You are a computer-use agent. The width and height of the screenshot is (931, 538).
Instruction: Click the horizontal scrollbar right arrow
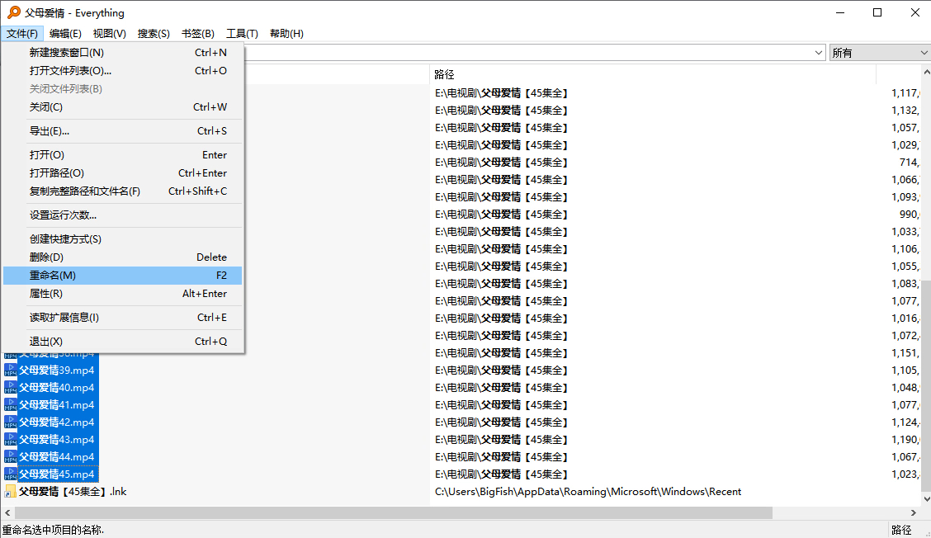pyautogui.click(x=913, y=512)
